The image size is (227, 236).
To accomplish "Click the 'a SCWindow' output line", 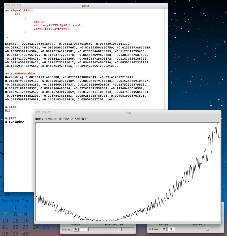I will [14, 122].
